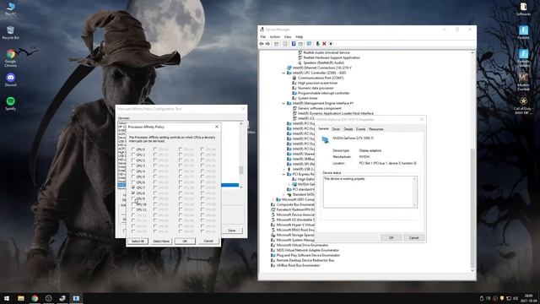Open Call of Duty desktop shortcut
The height and width of the screenshot is (304, 540).
523,105
